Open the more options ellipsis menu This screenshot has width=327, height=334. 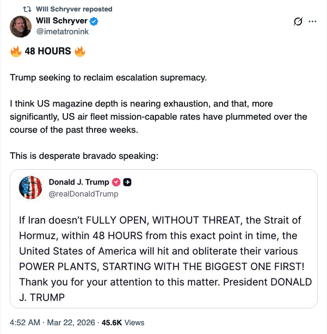click(312, 22)
